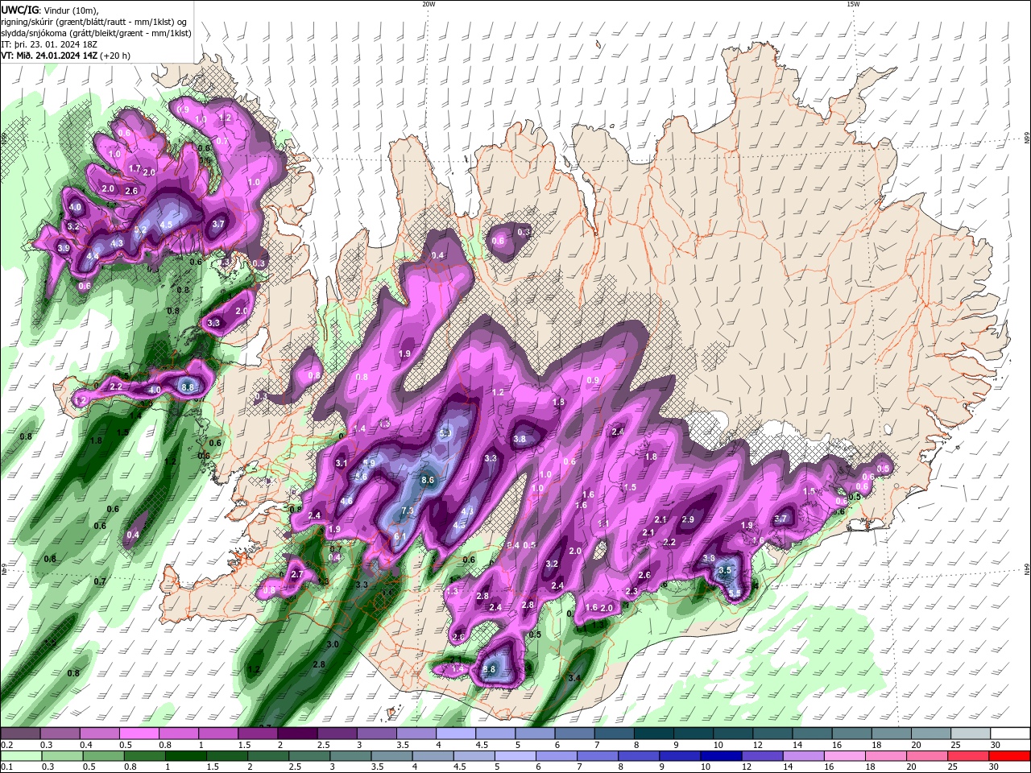Select the 0.1 label on rain scale
Screen dimensions: 1031x773
pos(6,767)
